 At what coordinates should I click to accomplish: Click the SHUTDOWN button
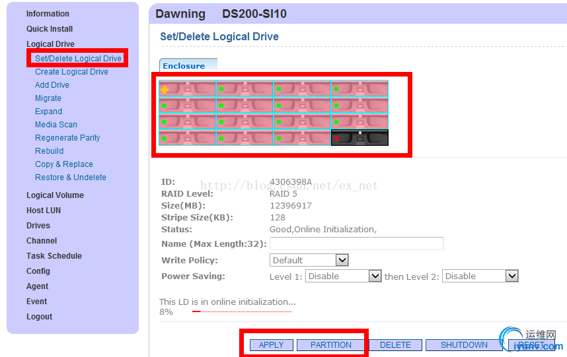464,345
